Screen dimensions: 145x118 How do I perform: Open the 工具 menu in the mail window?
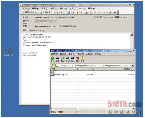point(73,9)
